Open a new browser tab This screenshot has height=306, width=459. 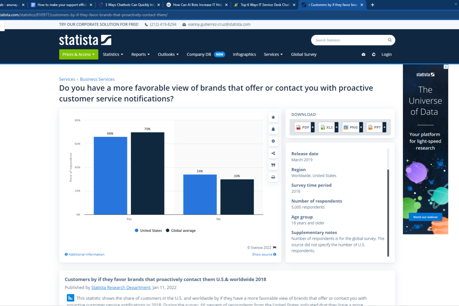point(373,5)
